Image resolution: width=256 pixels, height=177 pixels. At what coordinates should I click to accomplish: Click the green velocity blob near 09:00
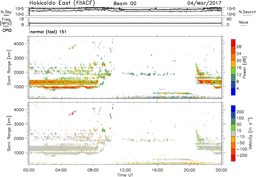[x=103, y=130]
